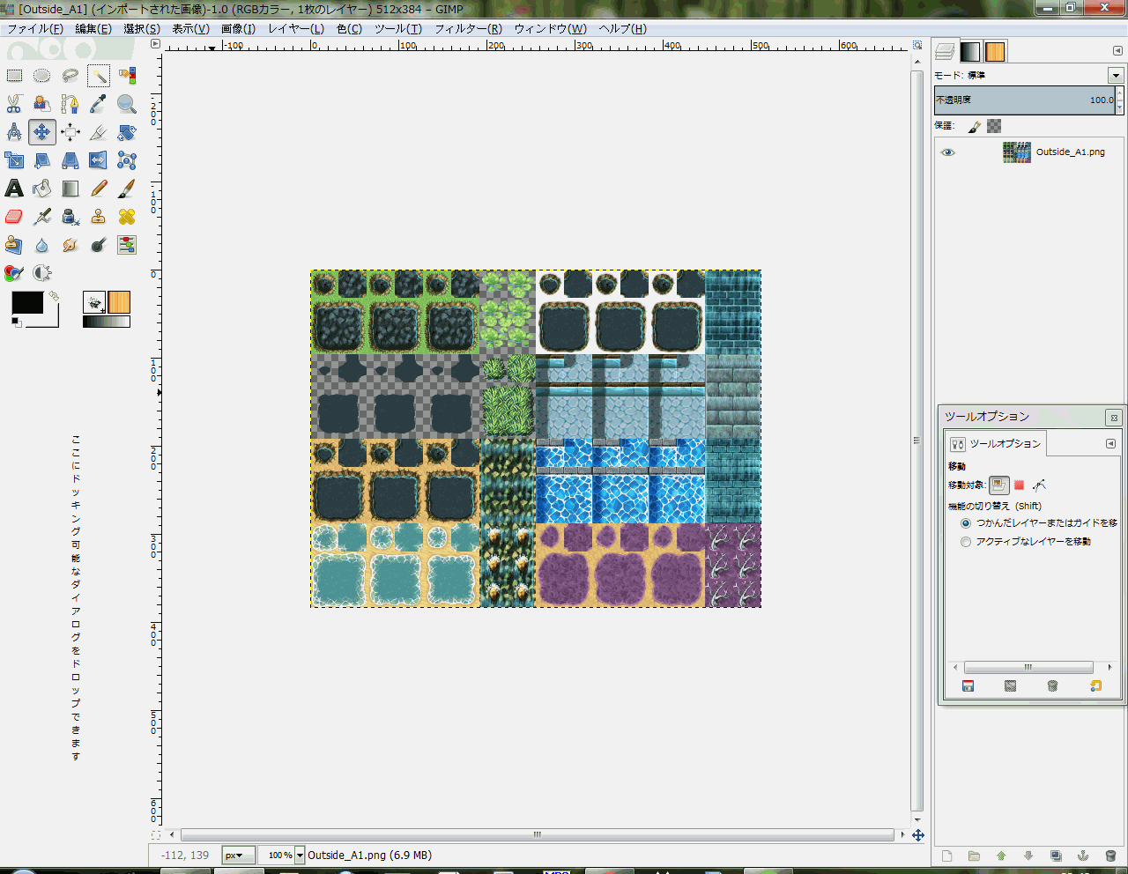Select the Ellipse Select tool

pos(42,76)
